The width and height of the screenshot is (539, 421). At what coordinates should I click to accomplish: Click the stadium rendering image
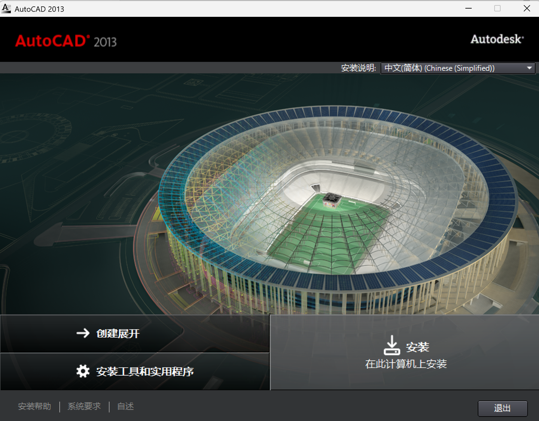click(337, 210)
